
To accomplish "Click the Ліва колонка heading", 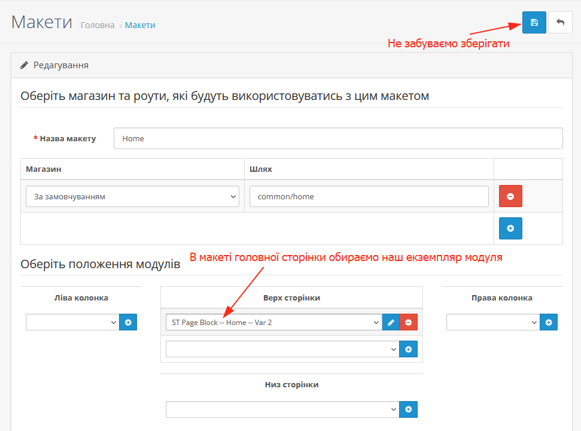I will 81,298.
